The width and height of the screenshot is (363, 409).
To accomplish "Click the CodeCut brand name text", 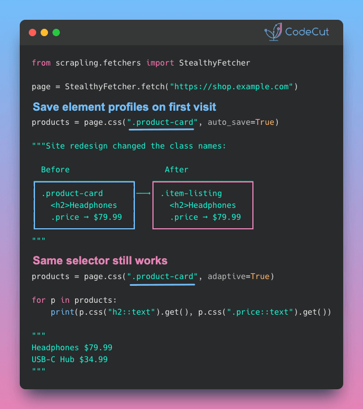I will [x=307, y=32].
